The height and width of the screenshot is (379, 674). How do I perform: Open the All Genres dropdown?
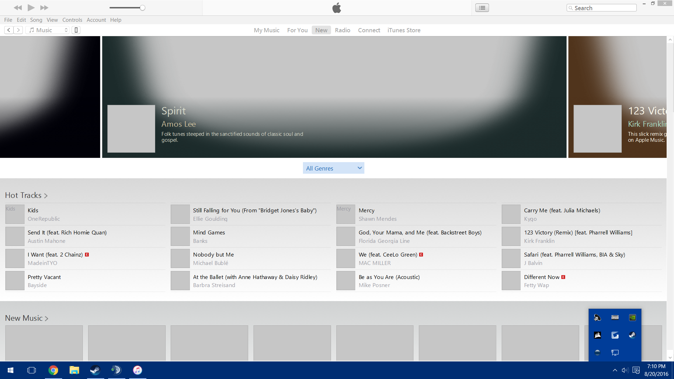click(x=333, y=168)
